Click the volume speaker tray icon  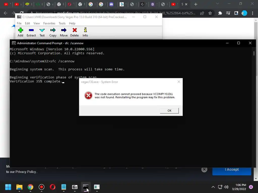[x=226, y=187]
